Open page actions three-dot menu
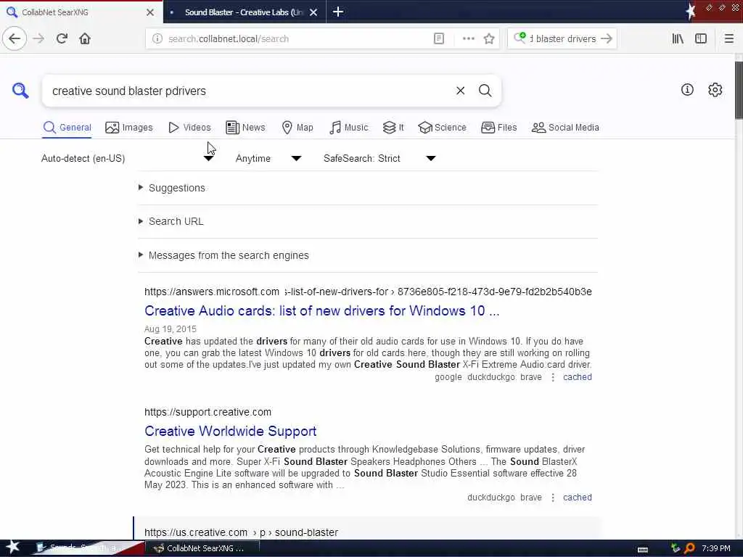The width and height of the screenshot is (743, 557). (x=468, y=38)
